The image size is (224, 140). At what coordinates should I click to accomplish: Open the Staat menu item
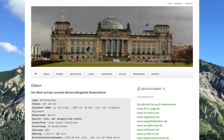(x=46, y=74)
